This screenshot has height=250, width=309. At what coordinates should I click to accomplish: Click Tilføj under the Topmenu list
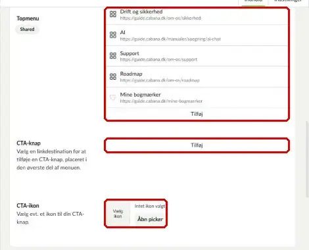[197, 114]
